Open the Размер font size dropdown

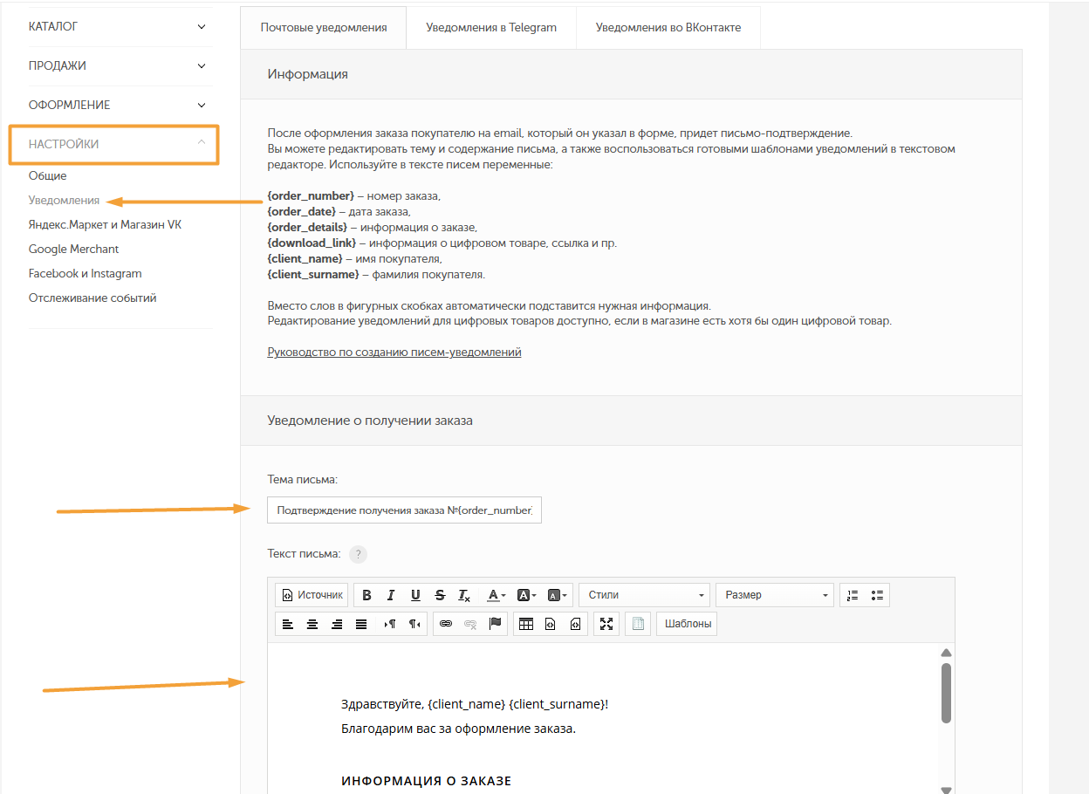point(775,595)
